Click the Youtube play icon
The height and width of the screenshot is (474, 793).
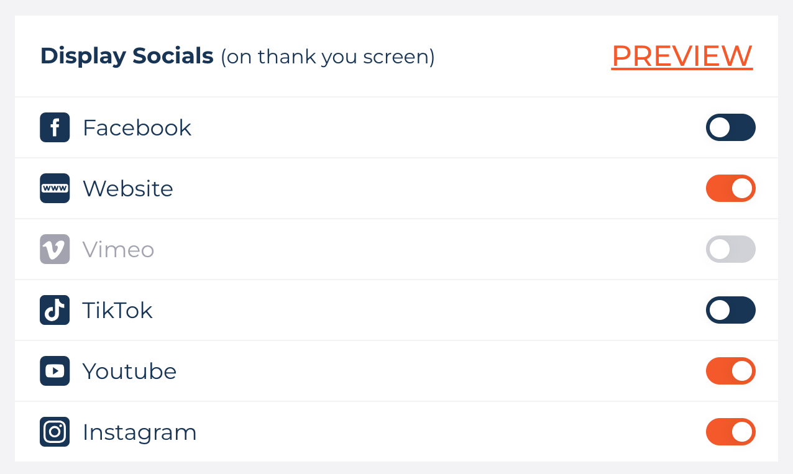(x=55, y=371)
